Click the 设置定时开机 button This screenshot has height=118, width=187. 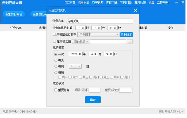click(14, 14)
